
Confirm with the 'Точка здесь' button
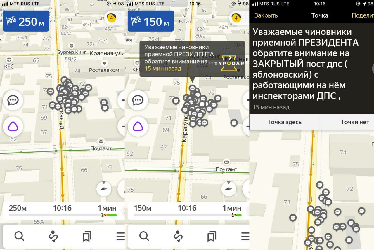tap(285, 122)
